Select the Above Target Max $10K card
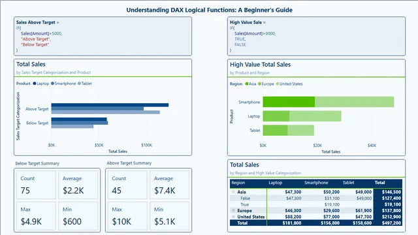The width and height of the screenshot is (418, 235). click(127, 216)
